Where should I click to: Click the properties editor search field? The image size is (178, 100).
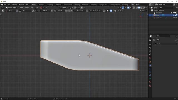(163, 36)
